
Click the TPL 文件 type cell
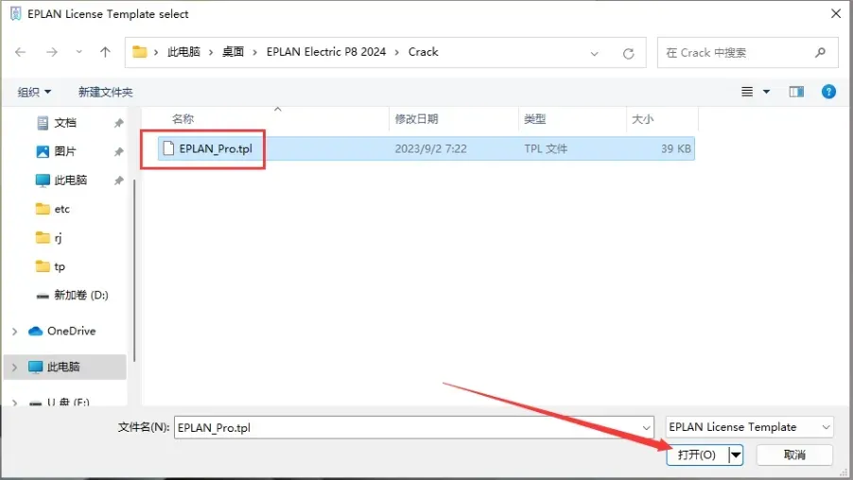[x=546, y=148]
